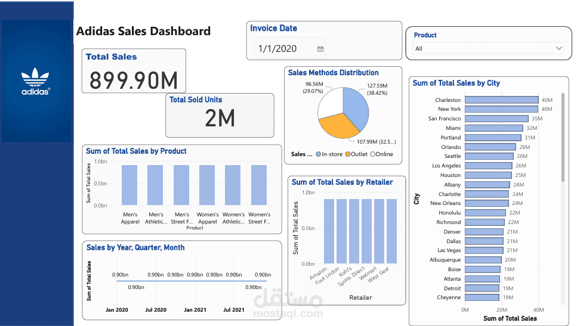Click the Walmart retailer bar

(x=379, y=231)
